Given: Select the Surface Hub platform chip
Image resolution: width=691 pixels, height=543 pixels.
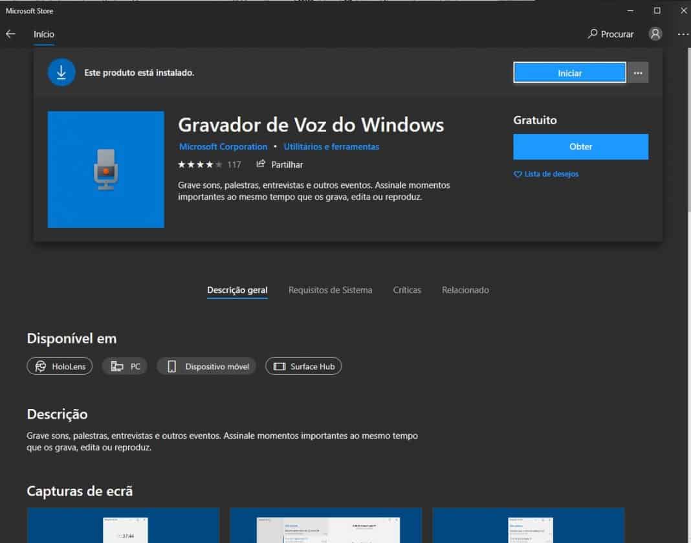Looking at the screenshot, I should pos(303,366).
